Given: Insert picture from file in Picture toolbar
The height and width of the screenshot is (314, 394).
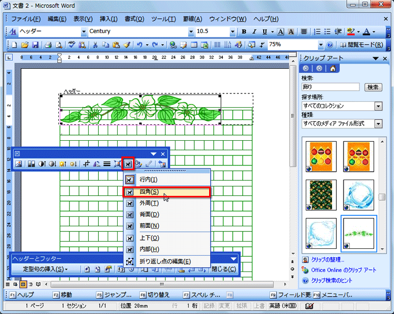Looking at the screenshot, I should pos(18,164).
